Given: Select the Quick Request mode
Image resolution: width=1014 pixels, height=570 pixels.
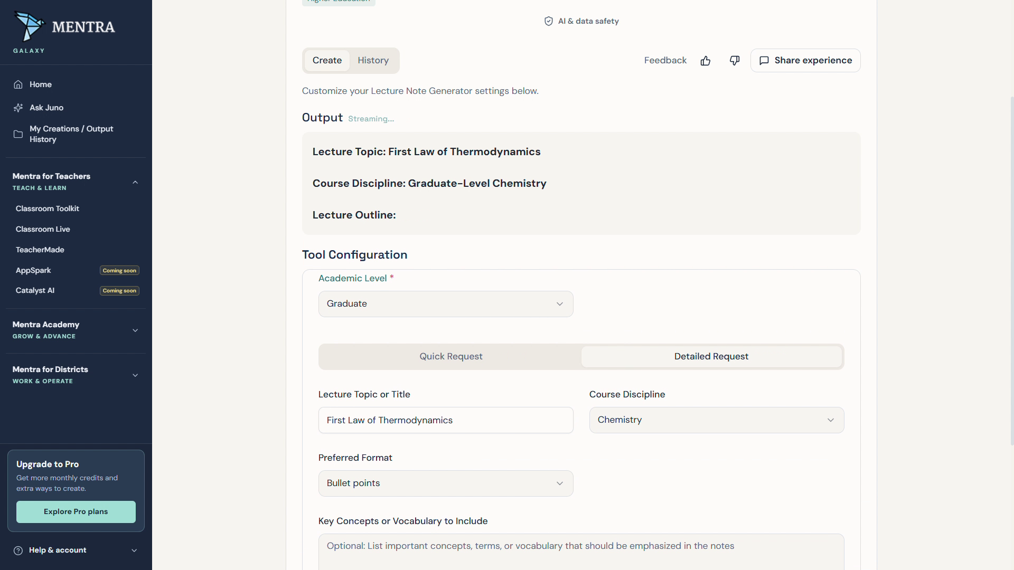Looking at the screenshot, I should tap(451, 357).
